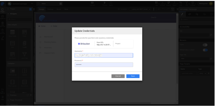The image size is (215, 106).
Task: Focus the Password input field
Action: click(x=104, y=65)
